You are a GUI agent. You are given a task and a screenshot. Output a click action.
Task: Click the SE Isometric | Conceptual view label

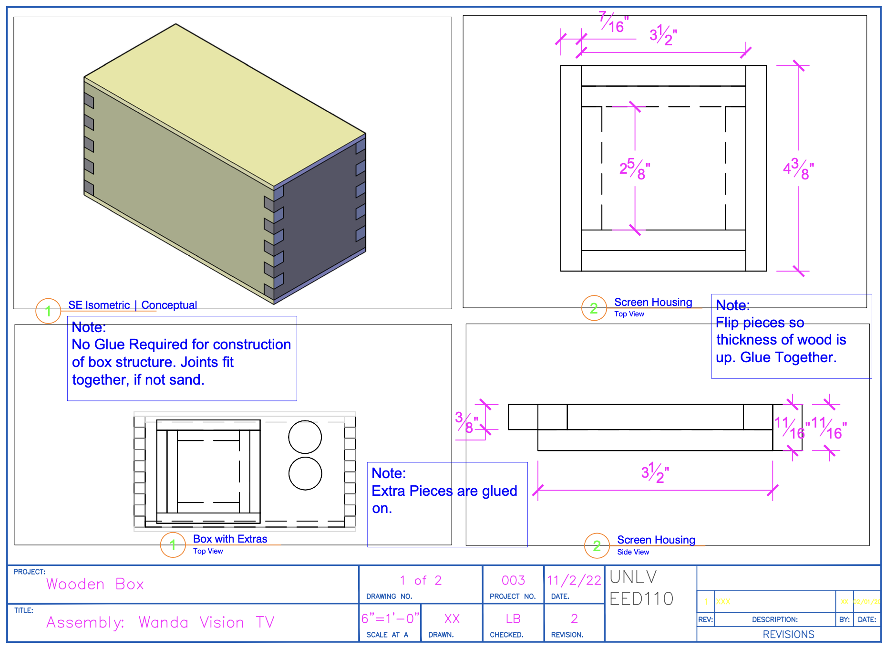(133, 305)
